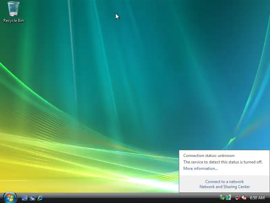Open Network and Sharing Center link
This screenshot has height=203, width=270.
[x=224, y=187]
